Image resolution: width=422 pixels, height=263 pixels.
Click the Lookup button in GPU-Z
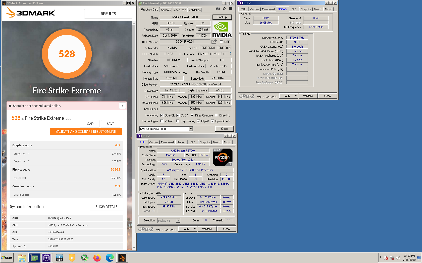pyautogui.click(x=222, y=17)
